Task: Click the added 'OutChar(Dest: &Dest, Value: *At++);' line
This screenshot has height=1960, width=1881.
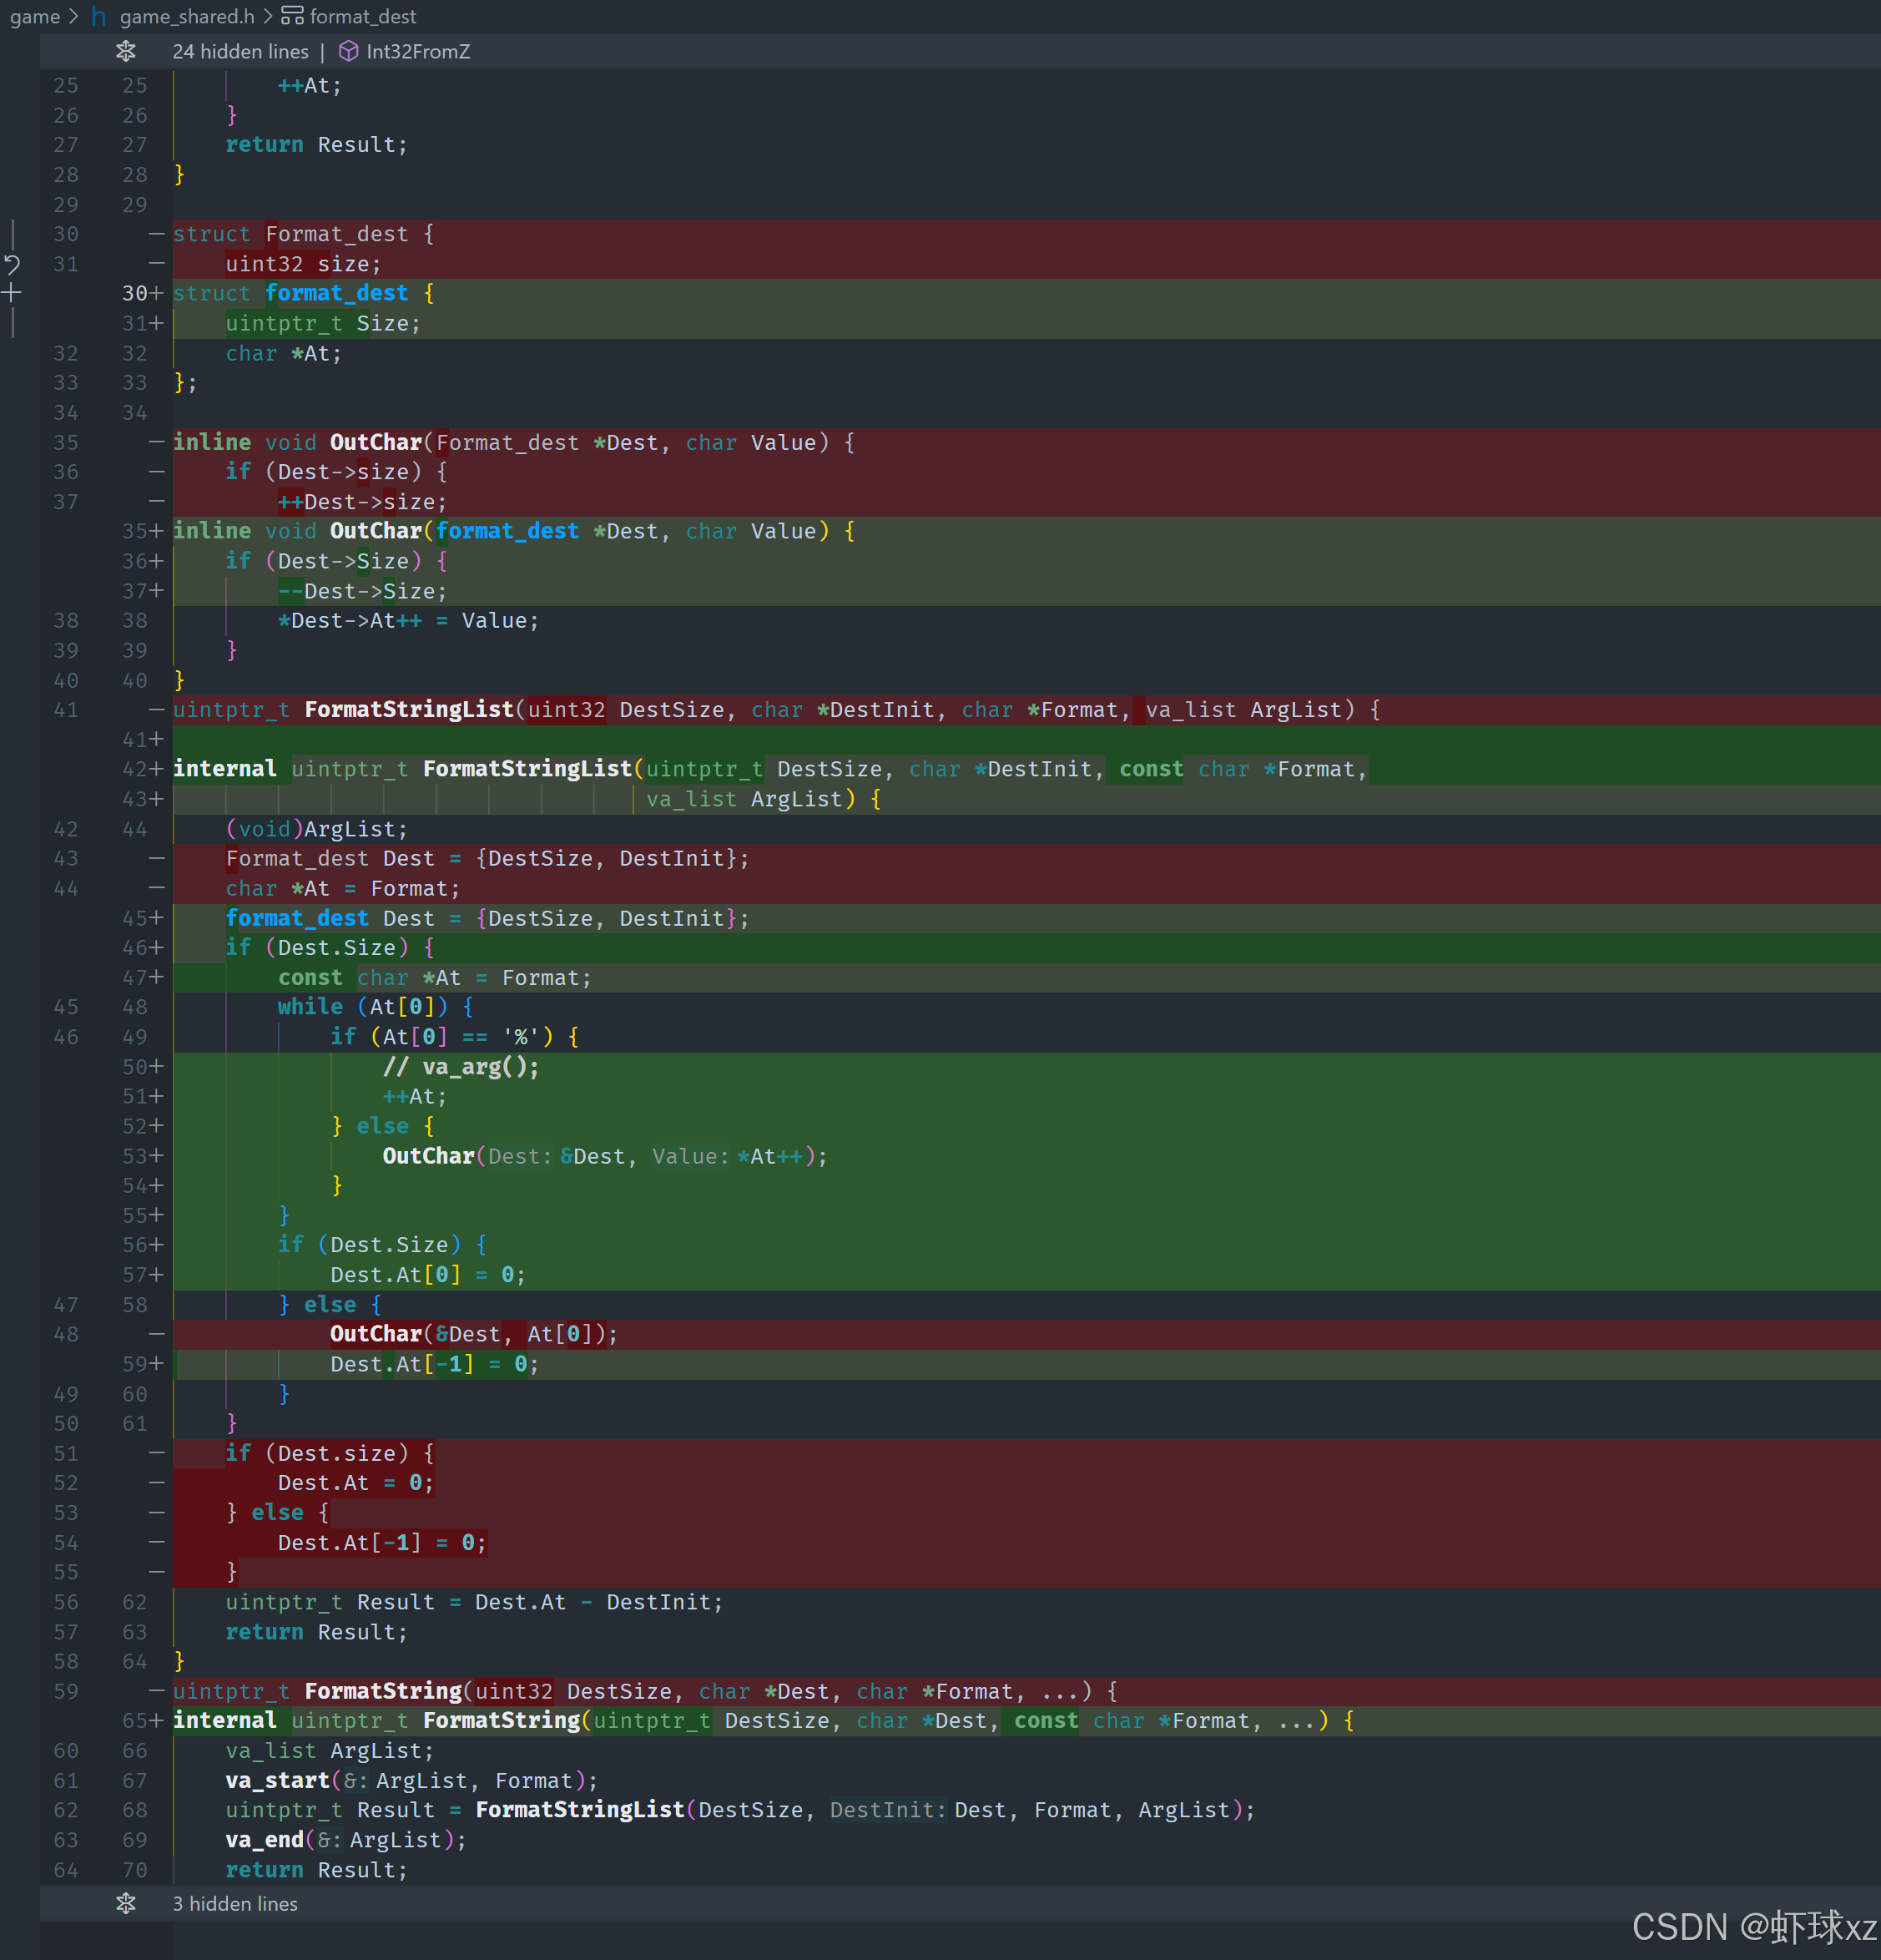Action: click(605, 1157)
